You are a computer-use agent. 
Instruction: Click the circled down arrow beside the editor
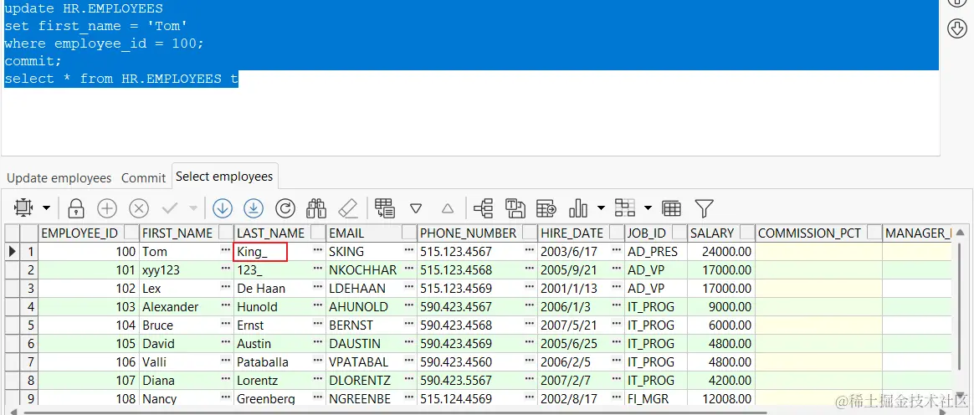pyautogui.click(x=956, y=28)
